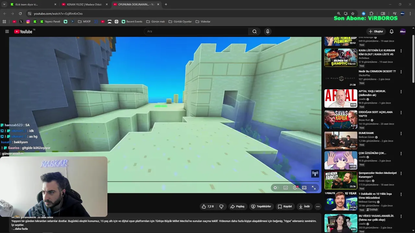Click the Oluştur create button
415x233 pixels.
pos(376,31)
